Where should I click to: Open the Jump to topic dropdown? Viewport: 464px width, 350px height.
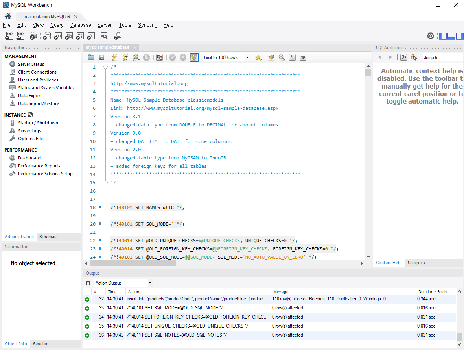coord(442,57)
